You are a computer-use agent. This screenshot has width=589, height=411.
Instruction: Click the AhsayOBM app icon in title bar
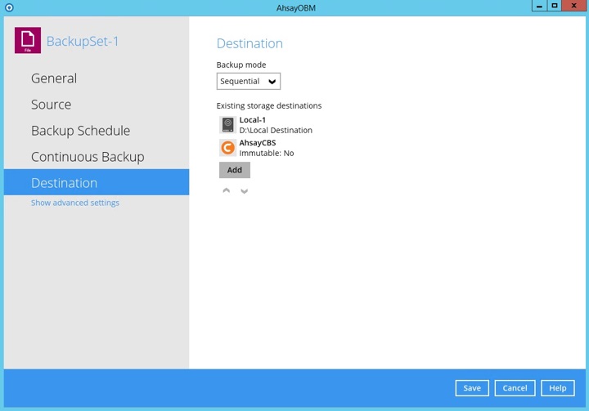[x=9, y=7]
